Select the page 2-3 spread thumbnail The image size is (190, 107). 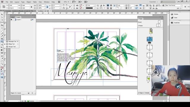(150, 39)
